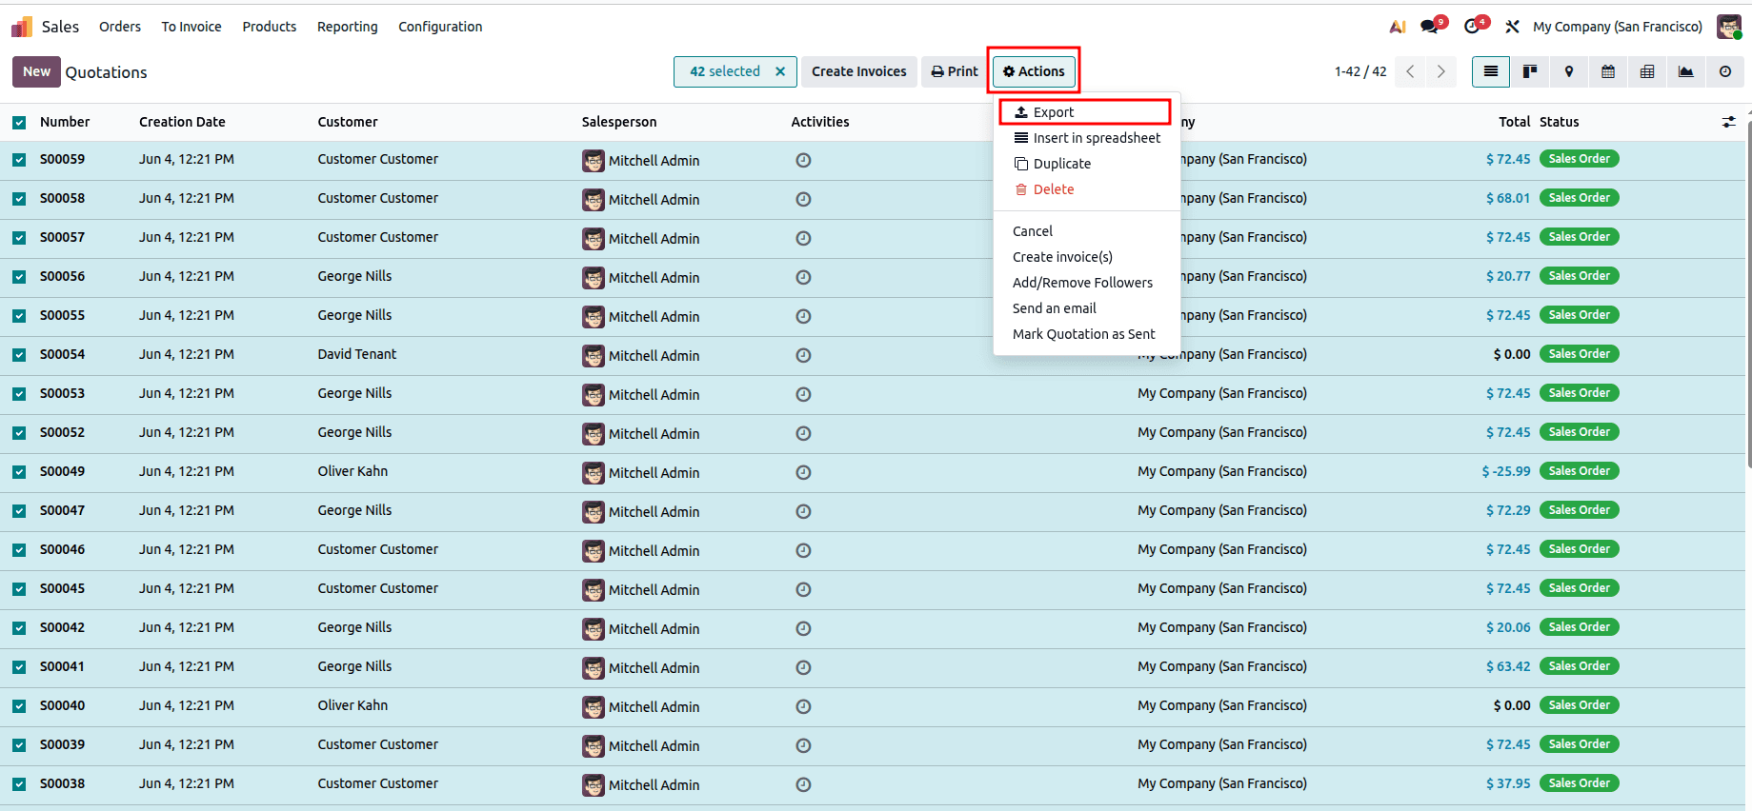Choose Create invoice(s) menu entry
This screenshot has height=811, width=1752.
pos(1087,257)
